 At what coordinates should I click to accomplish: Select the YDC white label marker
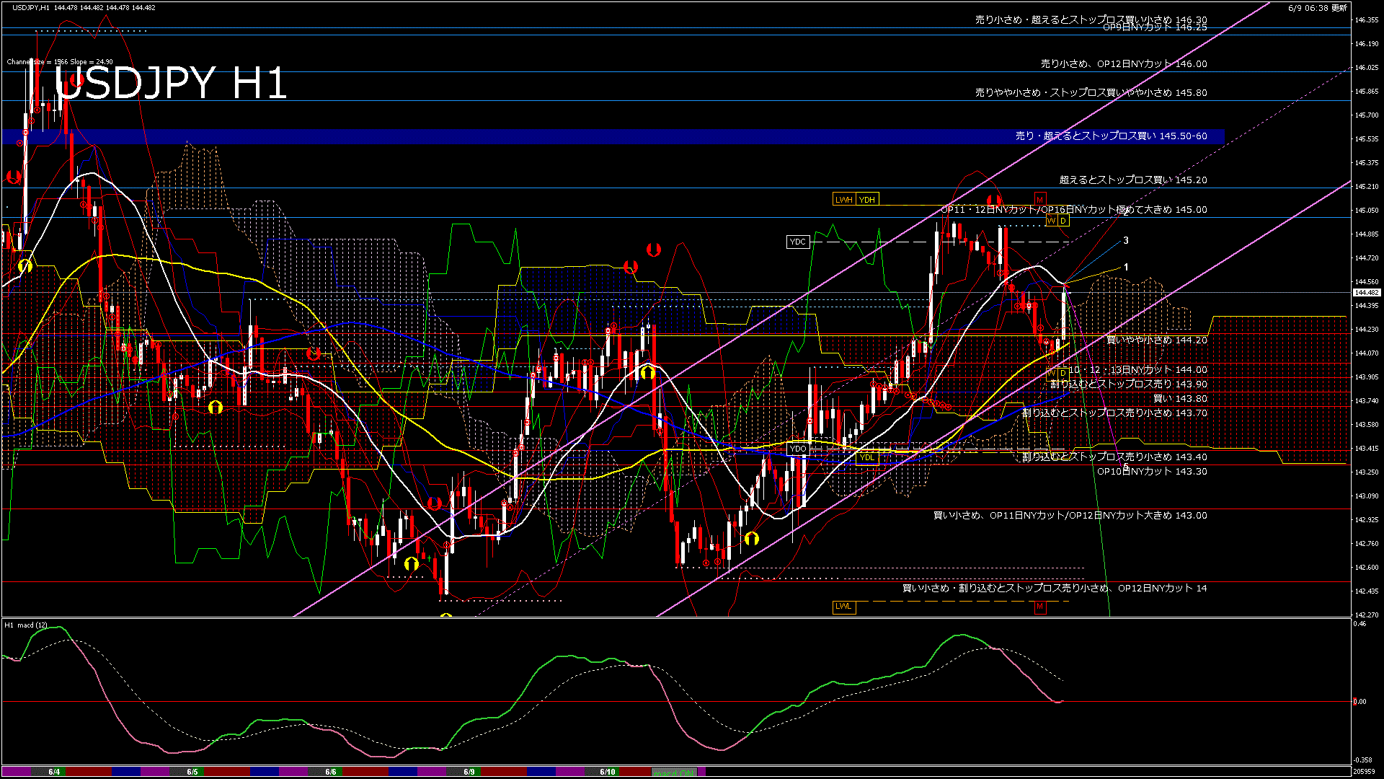tap(797, 242)
